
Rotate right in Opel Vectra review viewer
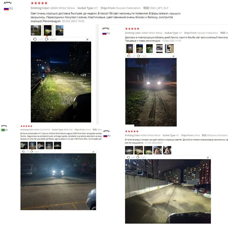(x=141, y=157)
